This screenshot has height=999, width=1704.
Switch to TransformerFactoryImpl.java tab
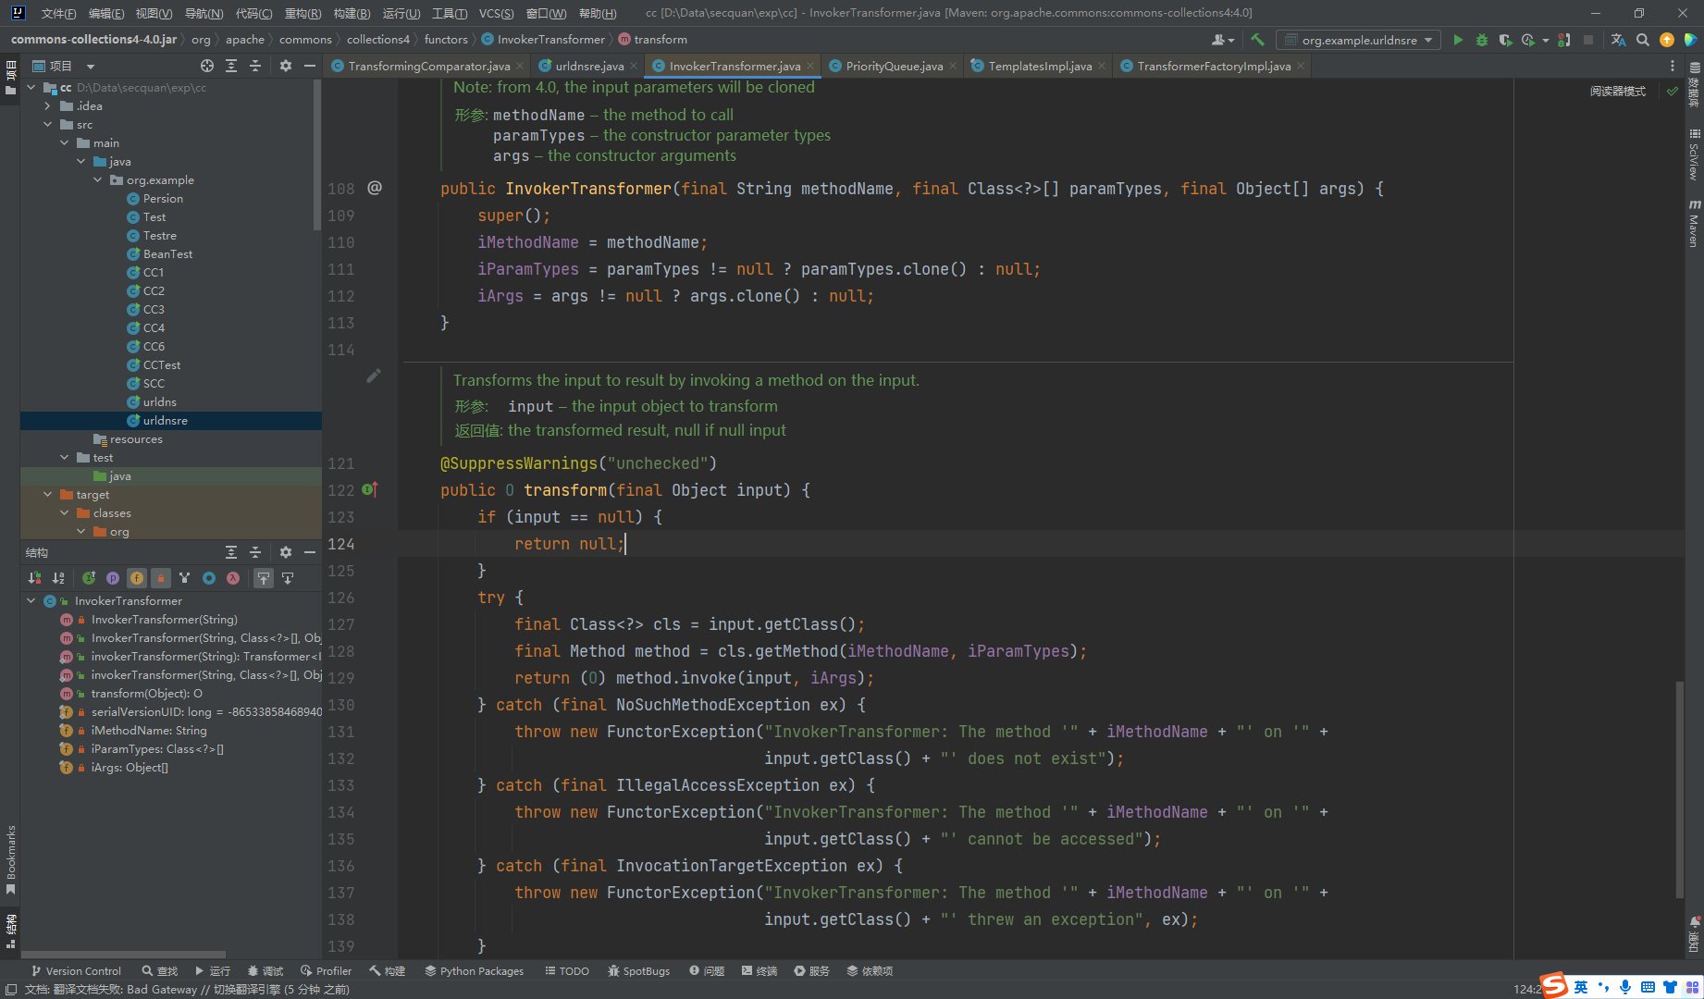[x=1213, y=66]
